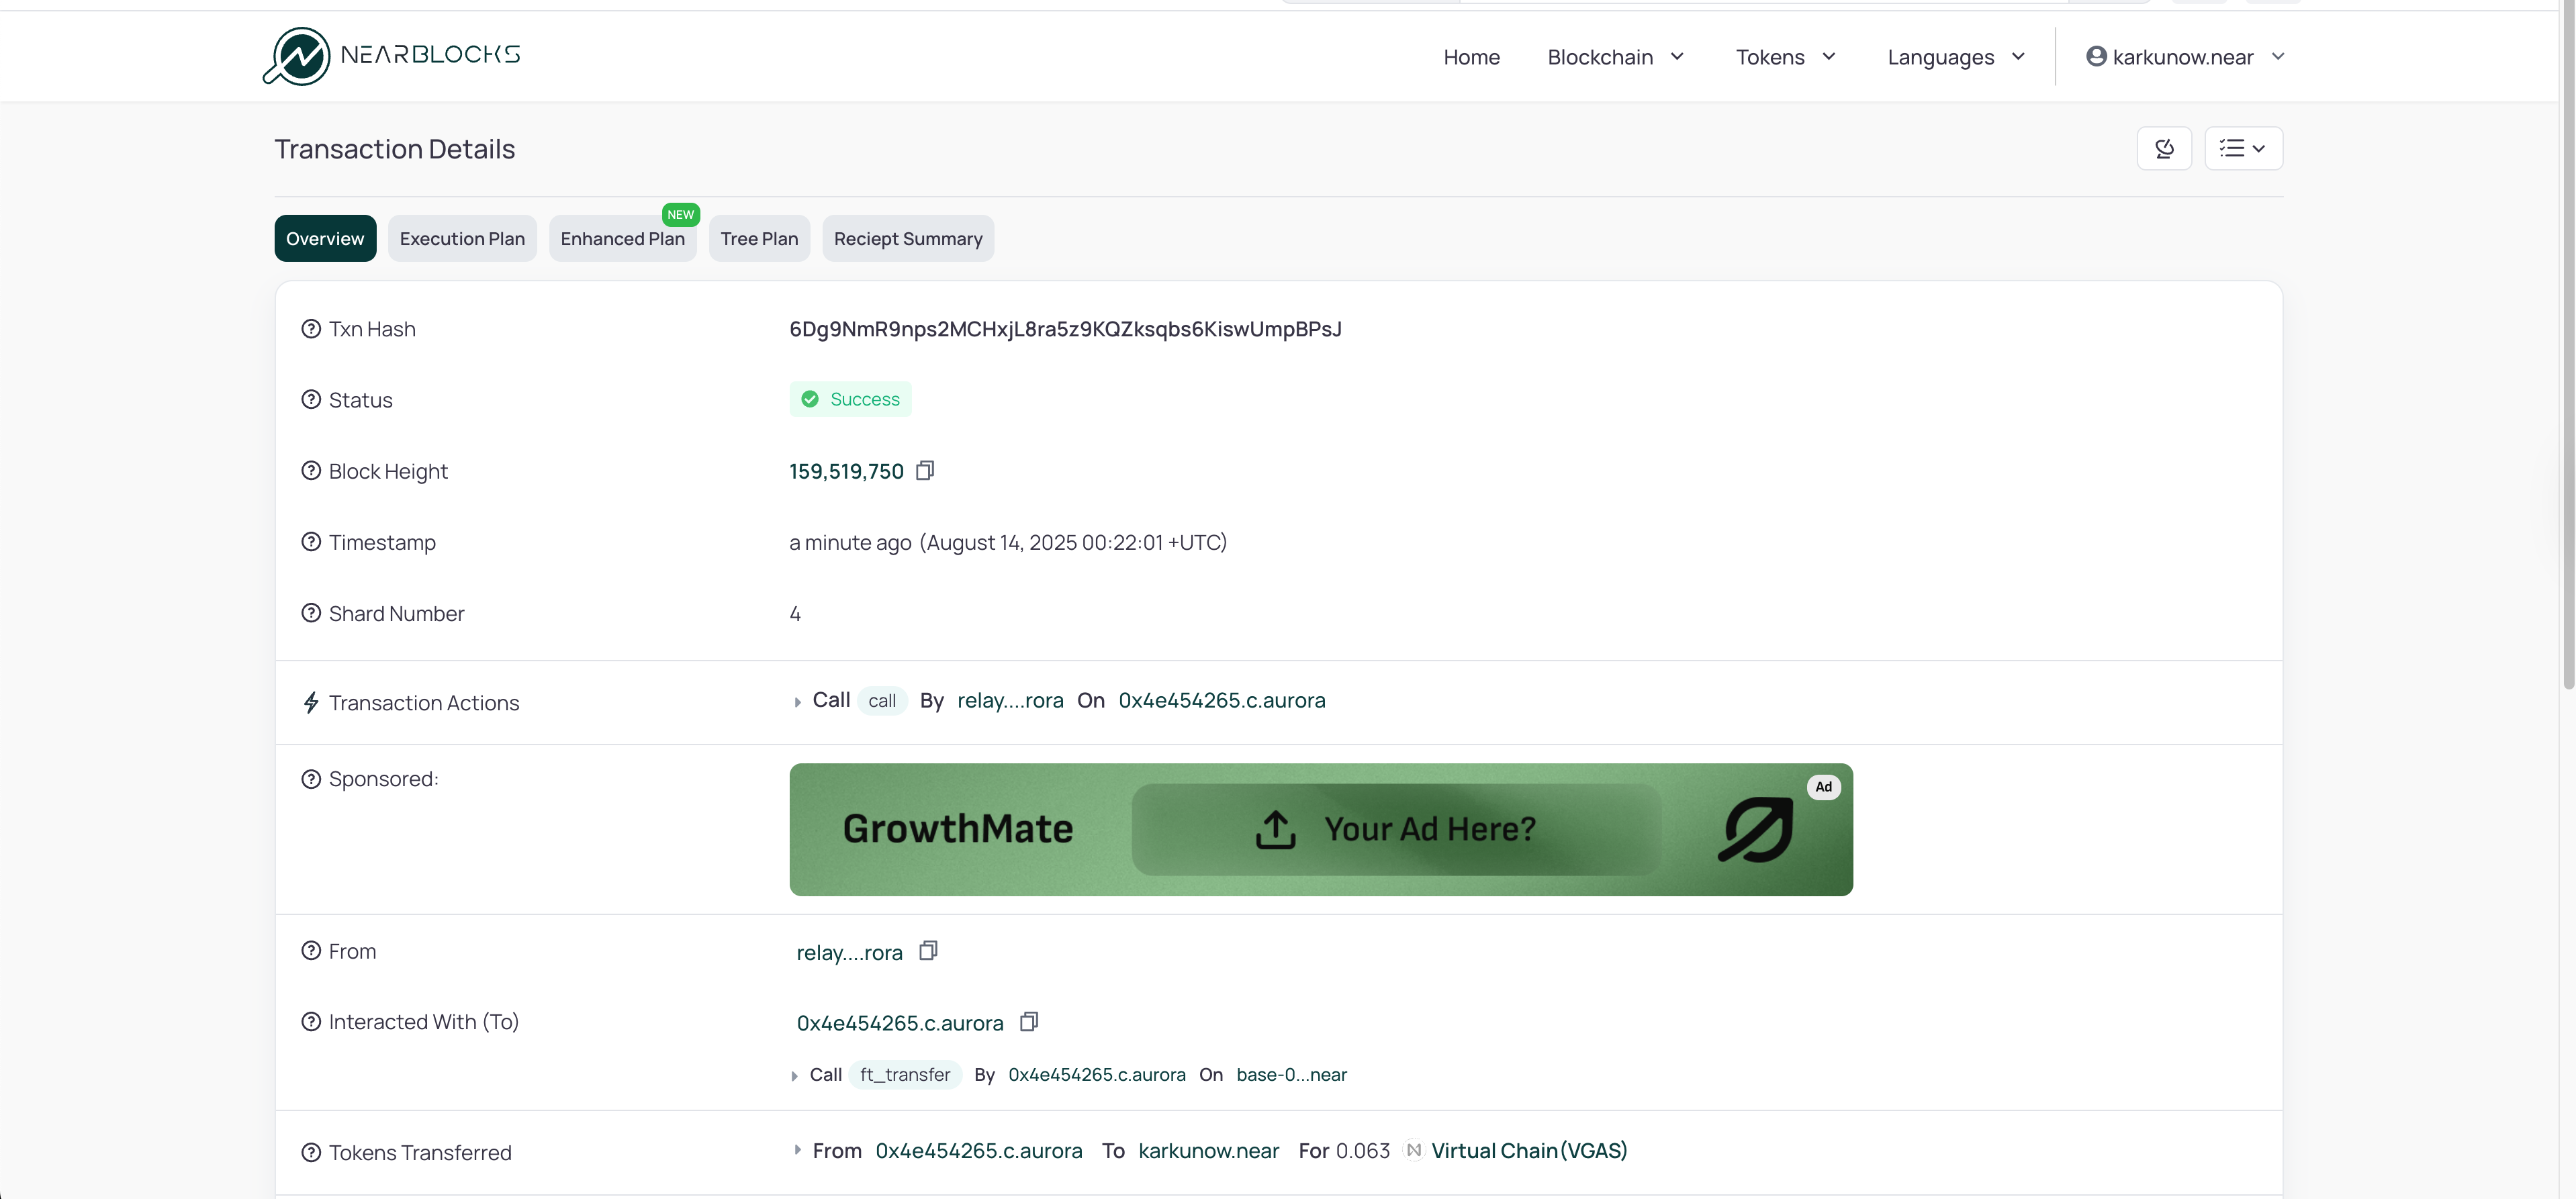Click the help icon next to Txn Hash
This screenshot has height=1199, width=2576.
[311, 329]
